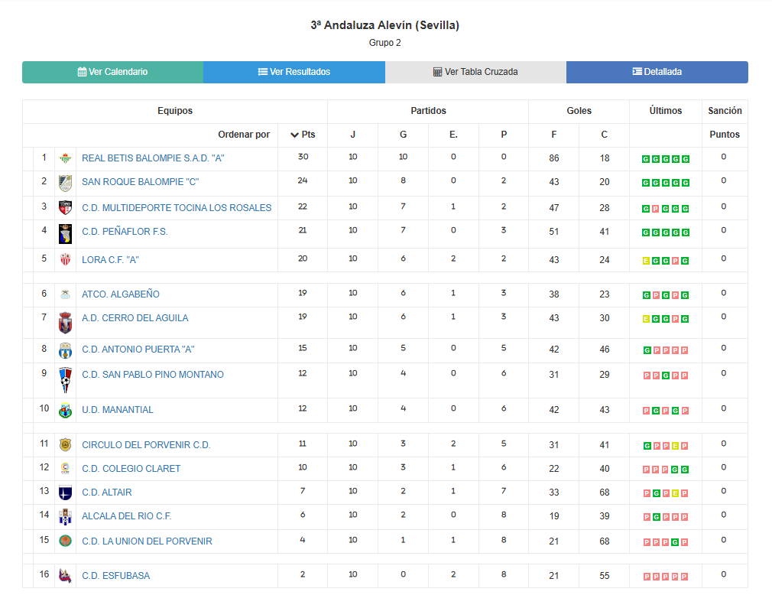Image resolution: width=772 pixels, height=595 pixels.
Task: Open C.D. ESFUBASA team link
Action: (115, 576)
